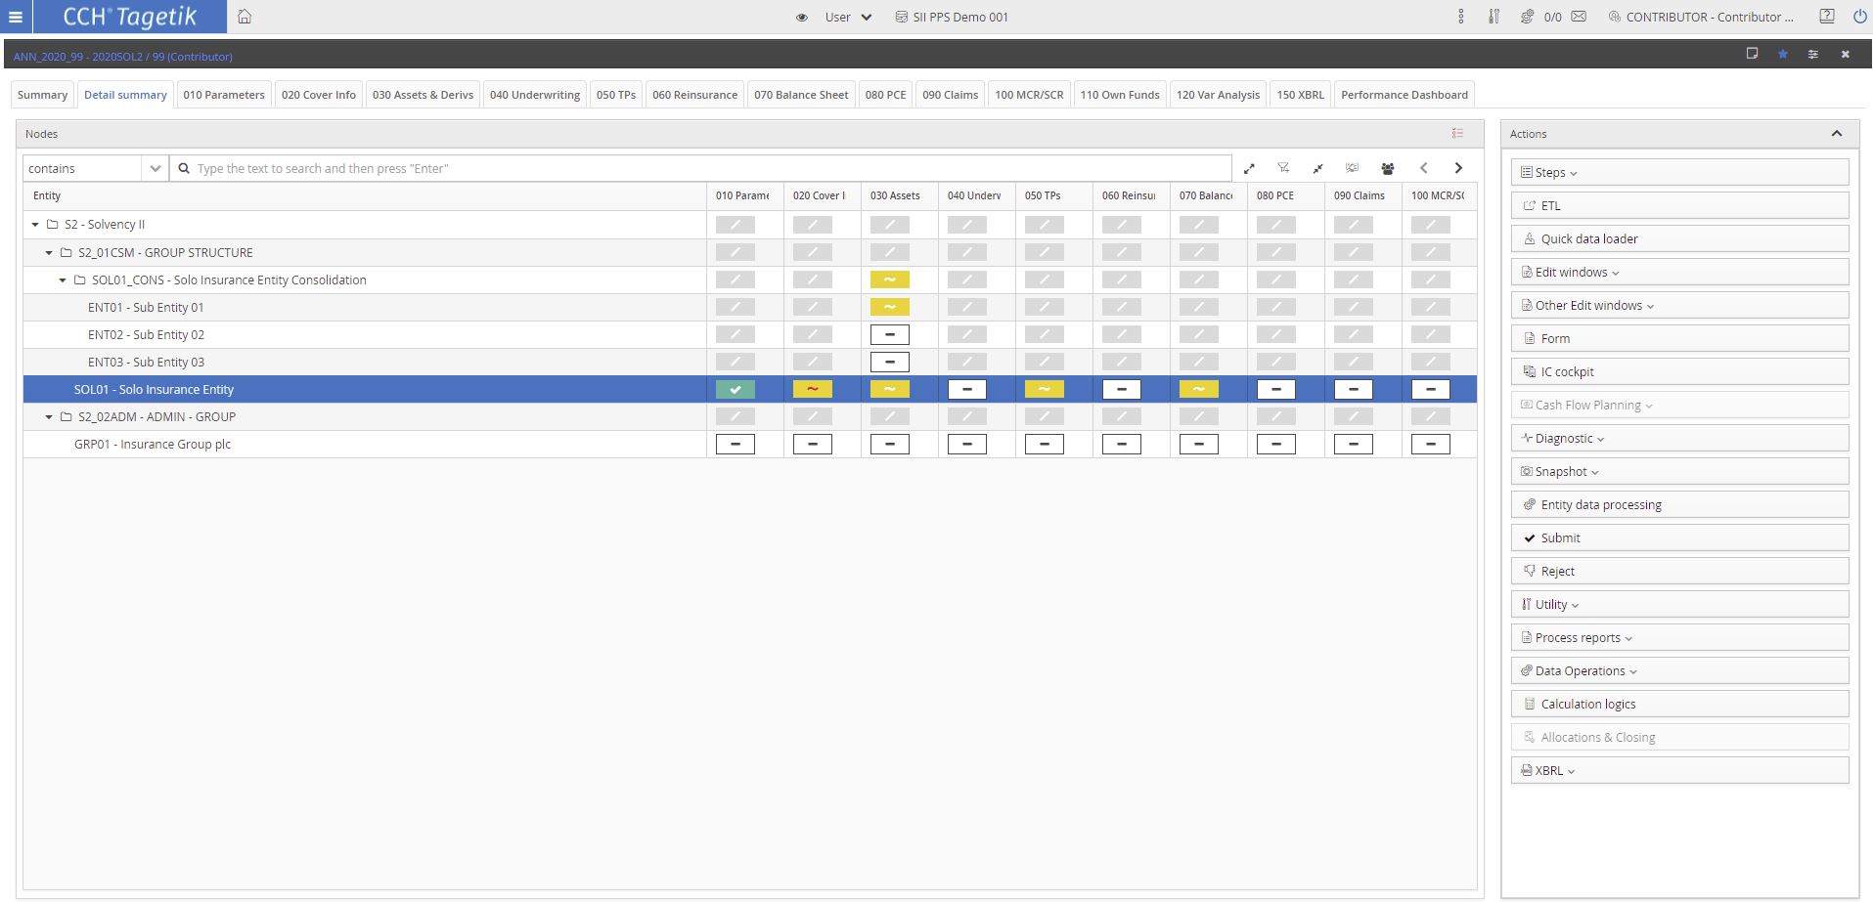Toggle 020 Cover Info status for GRP01
The height and width of the screenshot is (902, 1873).
tap(812, 444)
